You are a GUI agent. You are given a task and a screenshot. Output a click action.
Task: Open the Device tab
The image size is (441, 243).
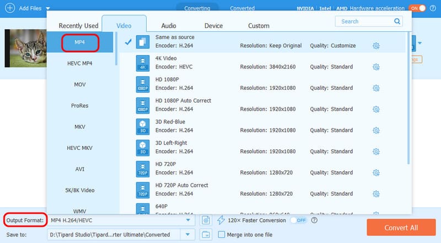point(213,25)
